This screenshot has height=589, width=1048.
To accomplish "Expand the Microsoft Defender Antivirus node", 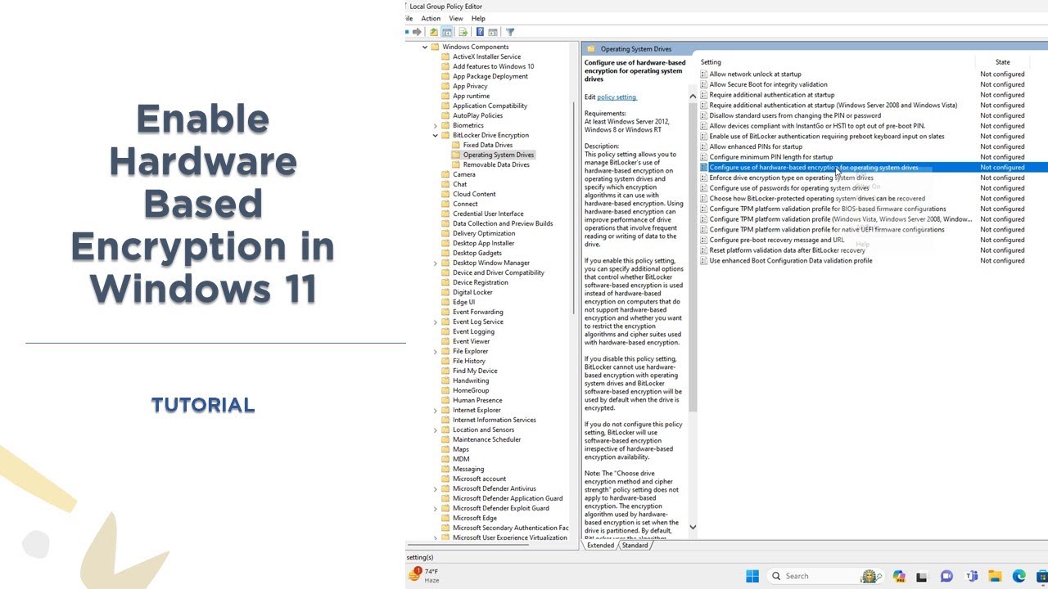I will click(436, 488).
